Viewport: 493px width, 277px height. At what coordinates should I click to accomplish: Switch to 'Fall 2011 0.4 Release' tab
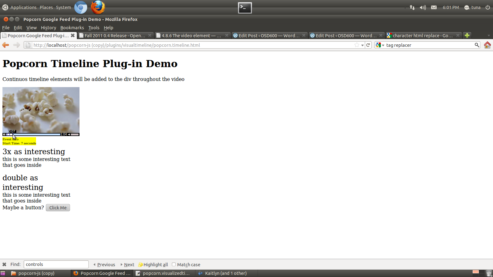click(x=115, y=35)
